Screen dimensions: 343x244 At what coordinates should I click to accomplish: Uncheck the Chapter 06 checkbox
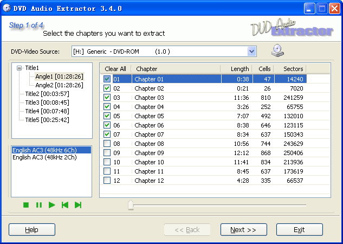[107, 125]
